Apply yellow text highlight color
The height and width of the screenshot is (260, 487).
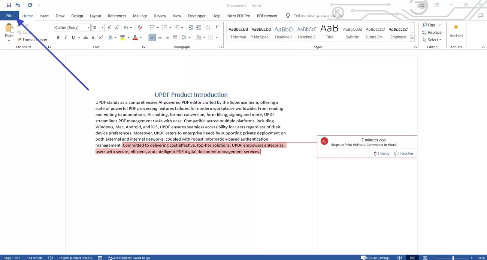tap(122, 37)
